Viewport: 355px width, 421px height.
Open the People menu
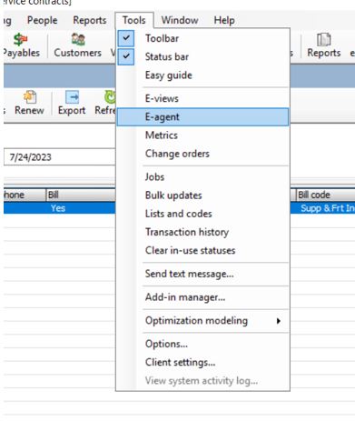point(42,20)
